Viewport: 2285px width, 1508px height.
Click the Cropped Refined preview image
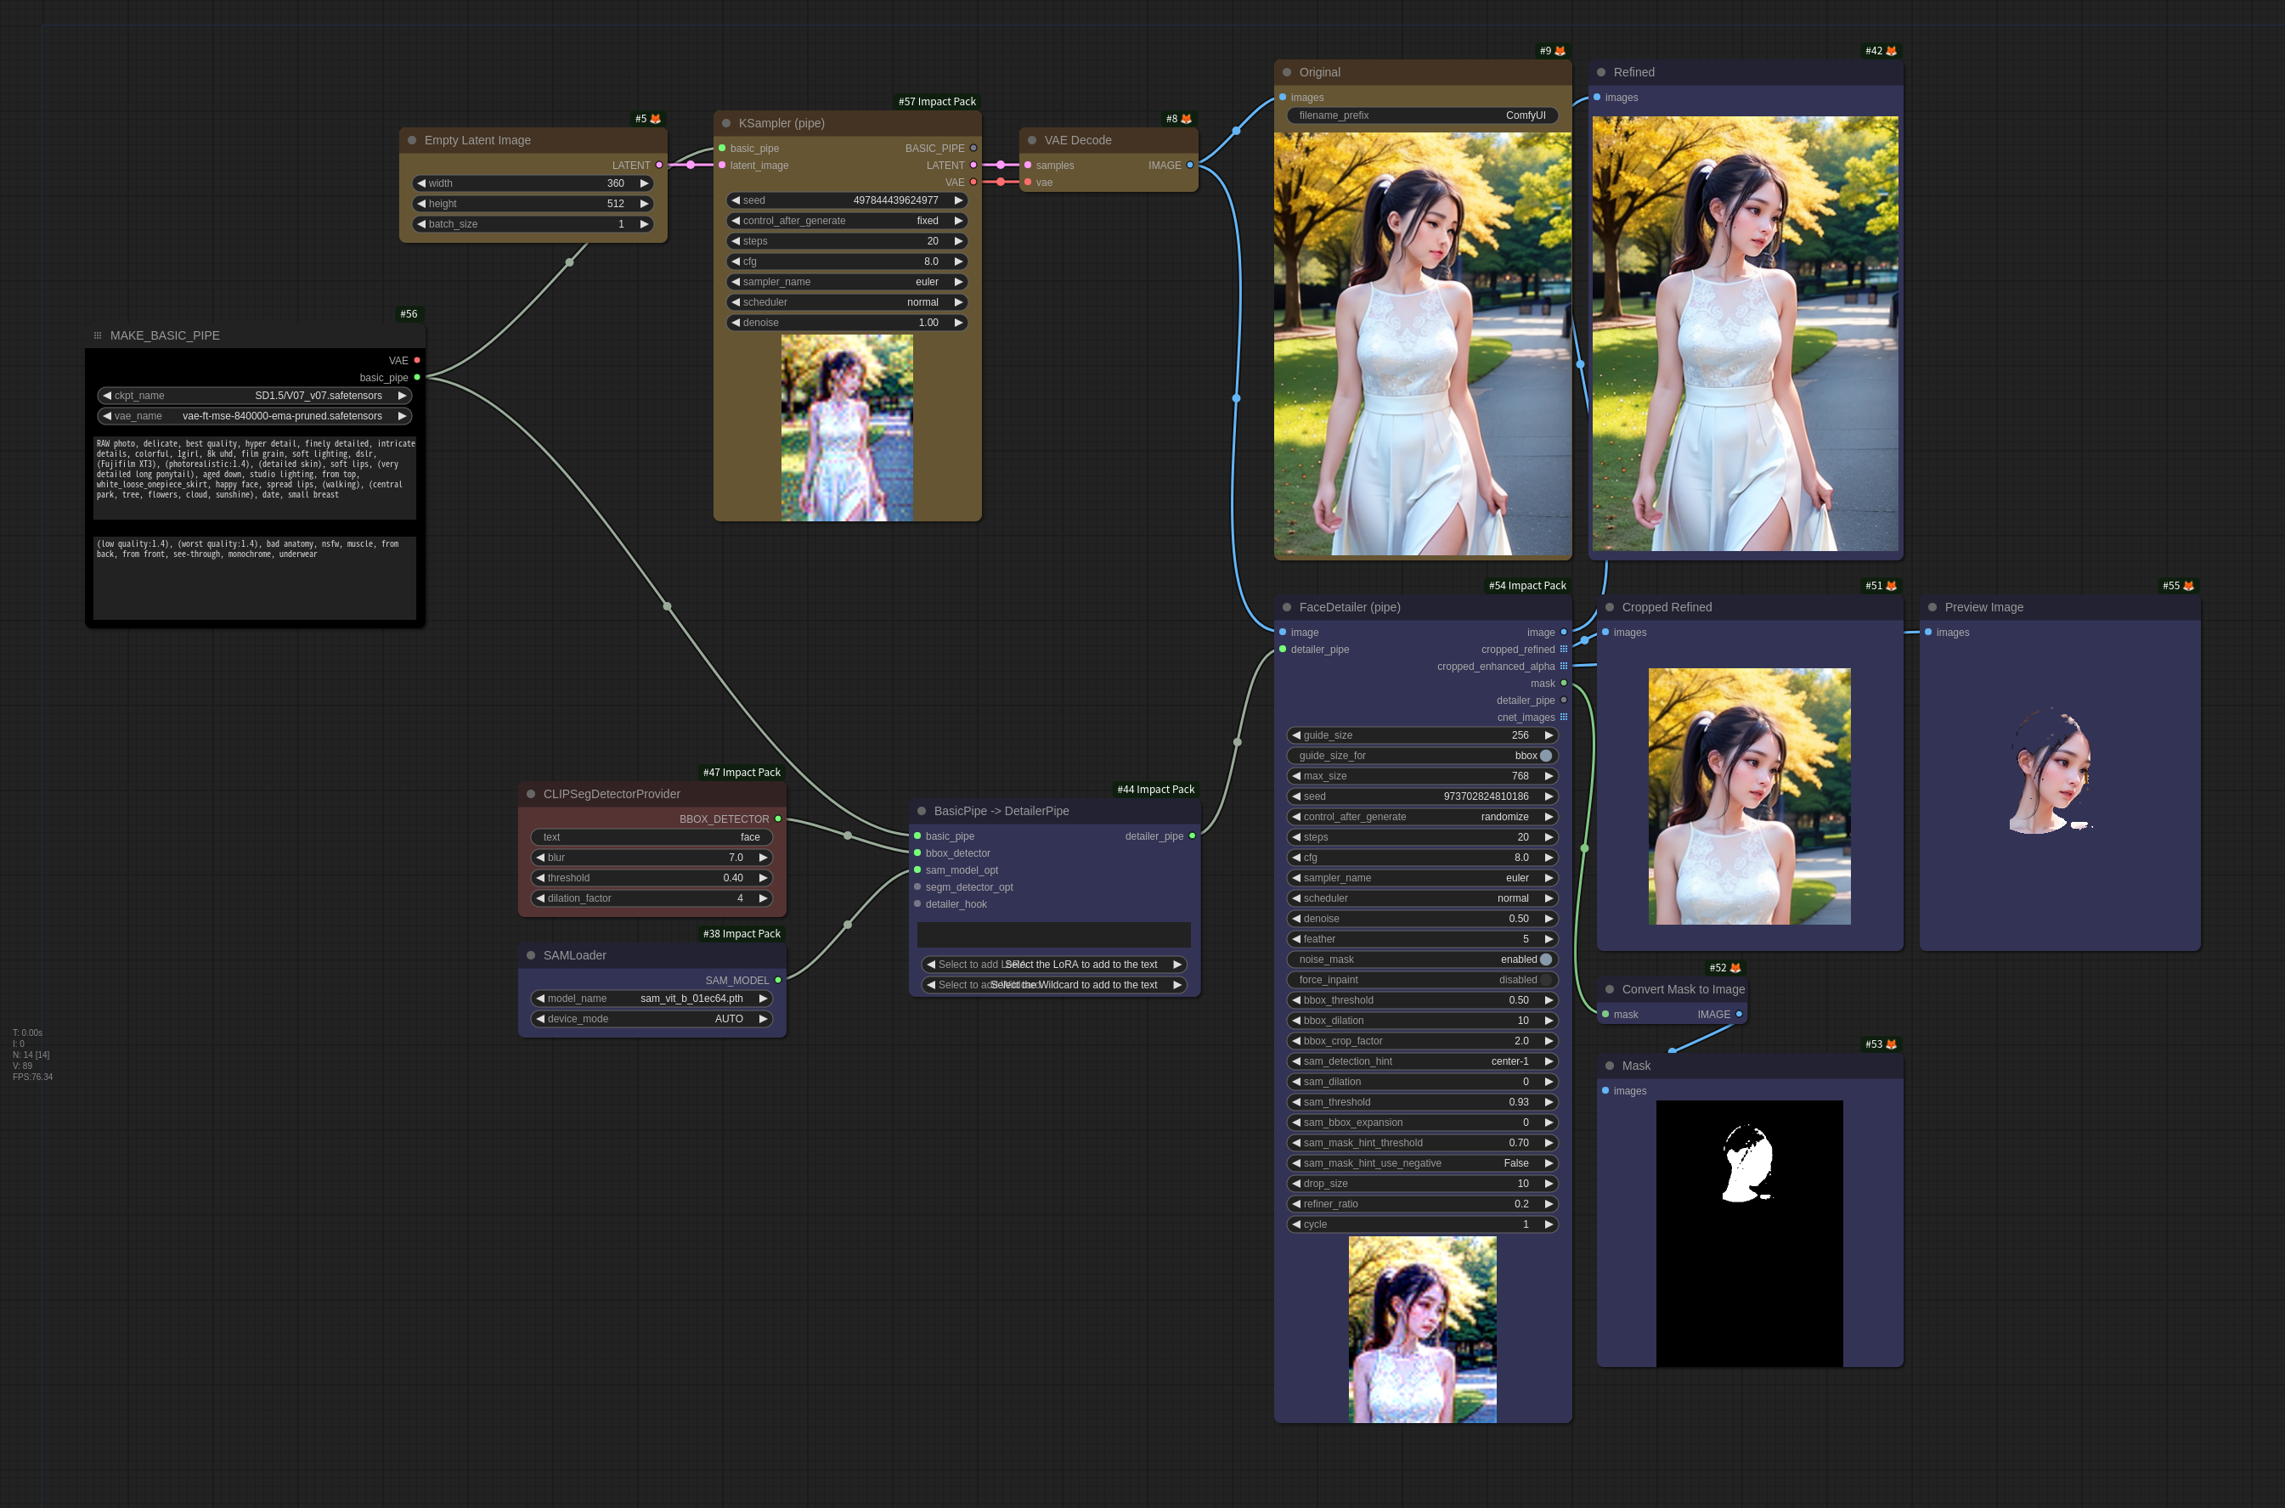pos(1749,796)
